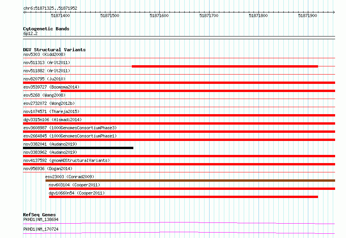Click the nsv511313 thick red variant bar
Viewport: 346px width, 238px height.
click(225, 66)
